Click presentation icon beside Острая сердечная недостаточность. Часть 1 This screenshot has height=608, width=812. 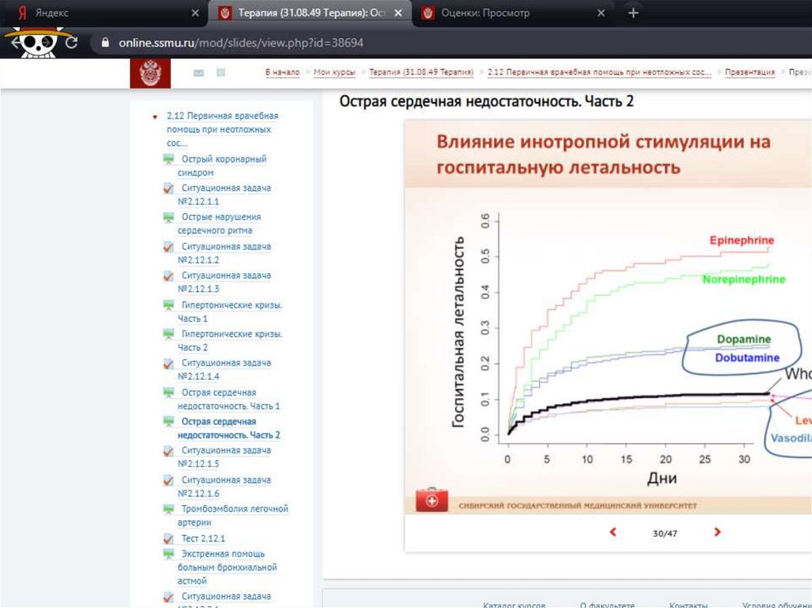pyautogui.click(x=168, y=392)
